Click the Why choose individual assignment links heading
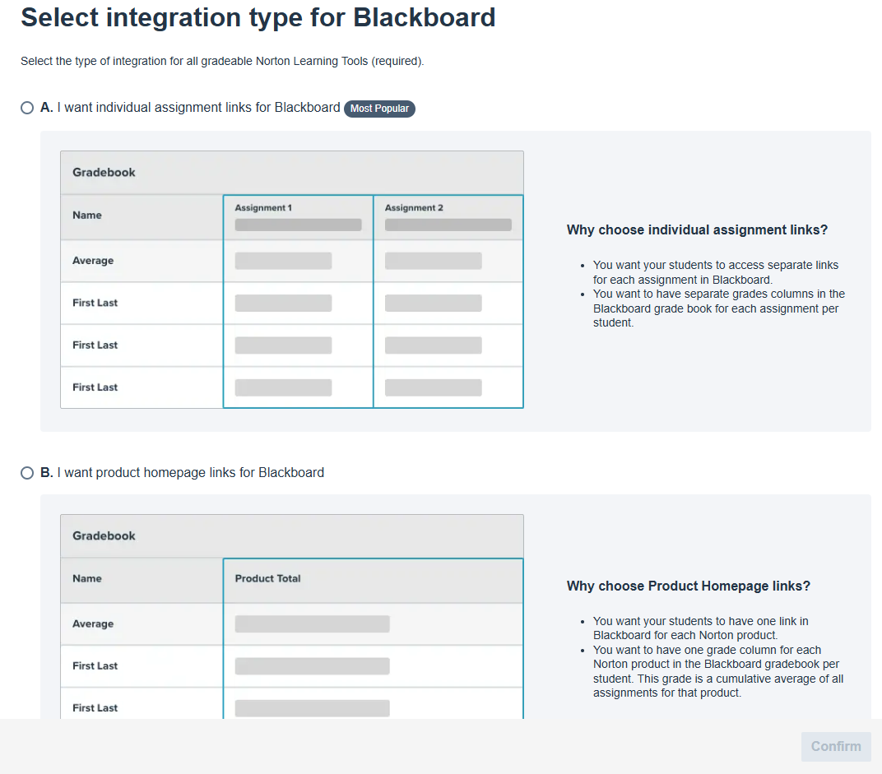 click(x=697, y=229)
